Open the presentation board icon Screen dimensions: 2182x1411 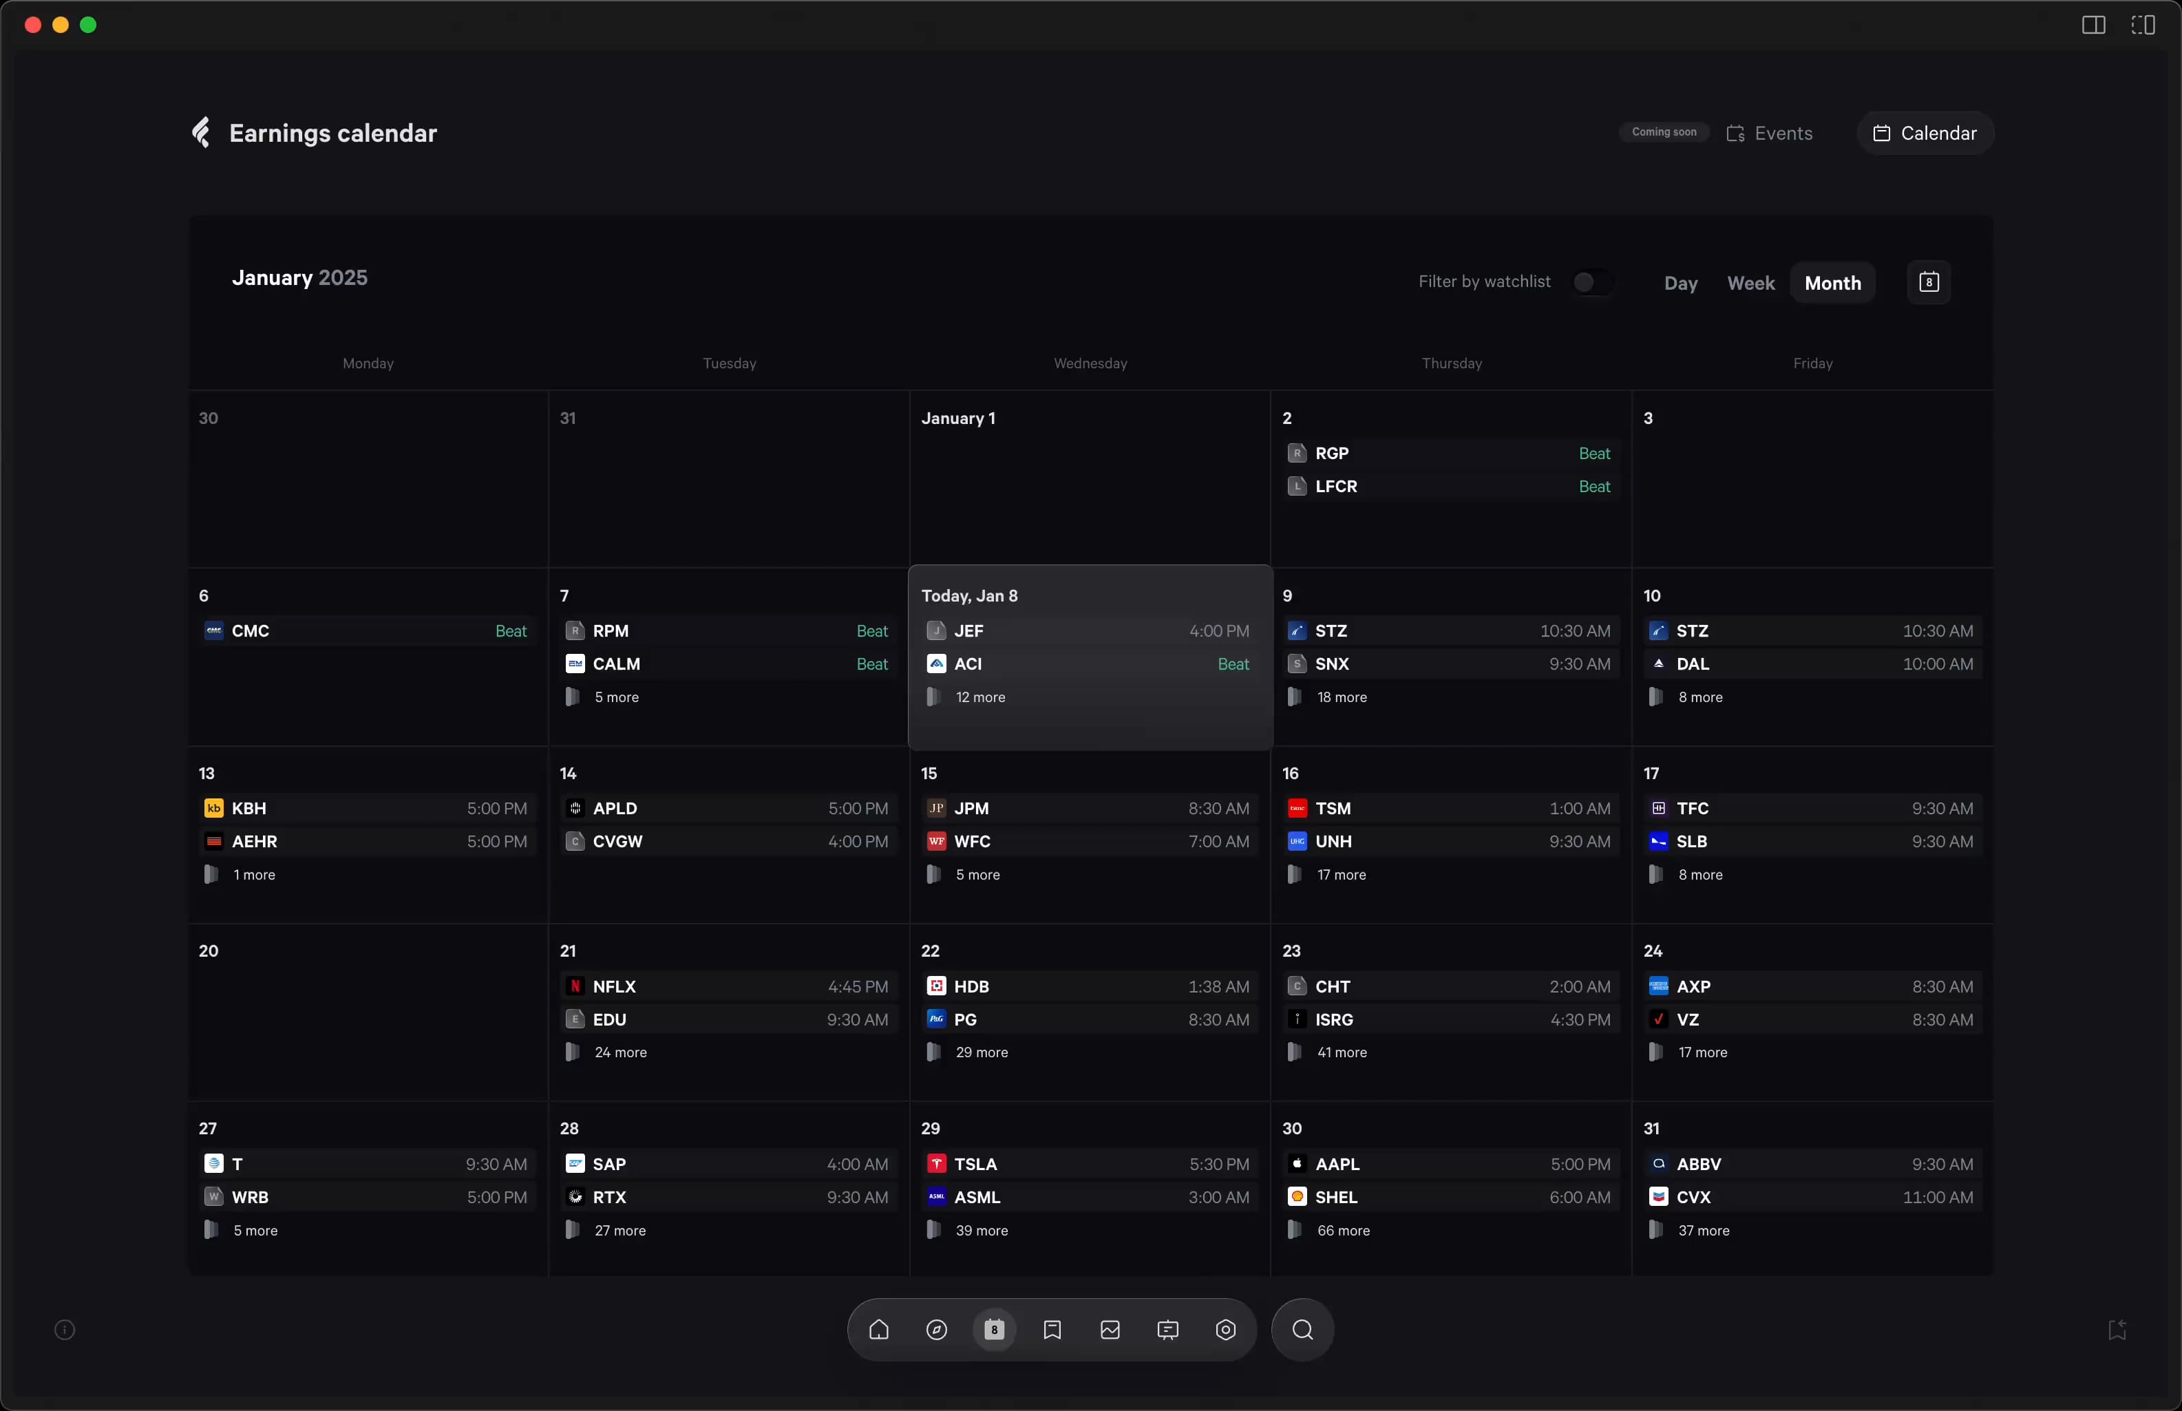tap(1167, 1330)
